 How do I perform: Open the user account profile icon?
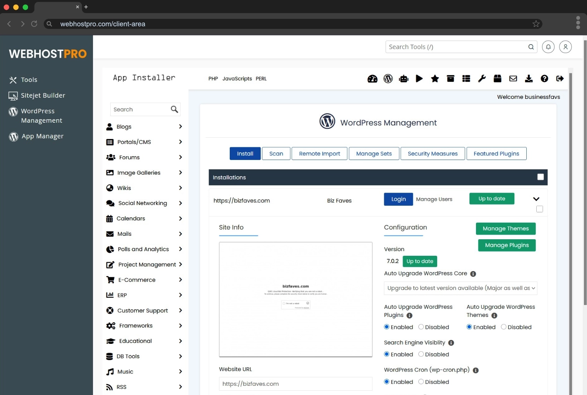click(565, 47)
